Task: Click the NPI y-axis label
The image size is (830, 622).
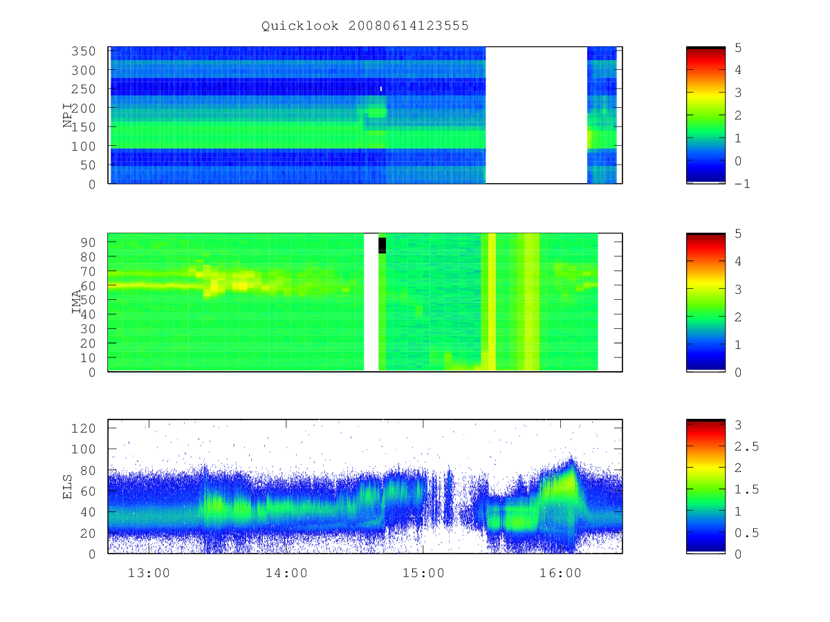Action: point(68,115)
